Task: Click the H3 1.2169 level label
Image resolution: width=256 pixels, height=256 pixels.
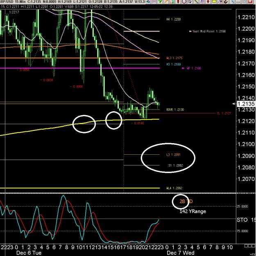Action: point(174,64)
